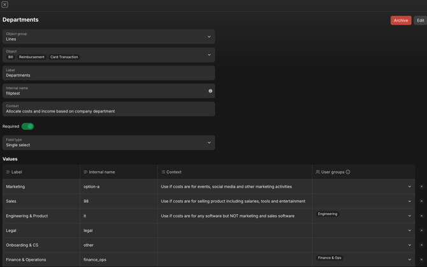The width and height of the screenshot is (427, 267).
Task: Open user groups dropdown for Onboarding & CS
Action: (x=410, y=245)
